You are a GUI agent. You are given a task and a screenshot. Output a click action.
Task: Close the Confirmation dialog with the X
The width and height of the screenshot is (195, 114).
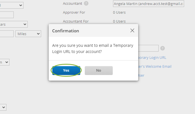[x=132, y=31]
